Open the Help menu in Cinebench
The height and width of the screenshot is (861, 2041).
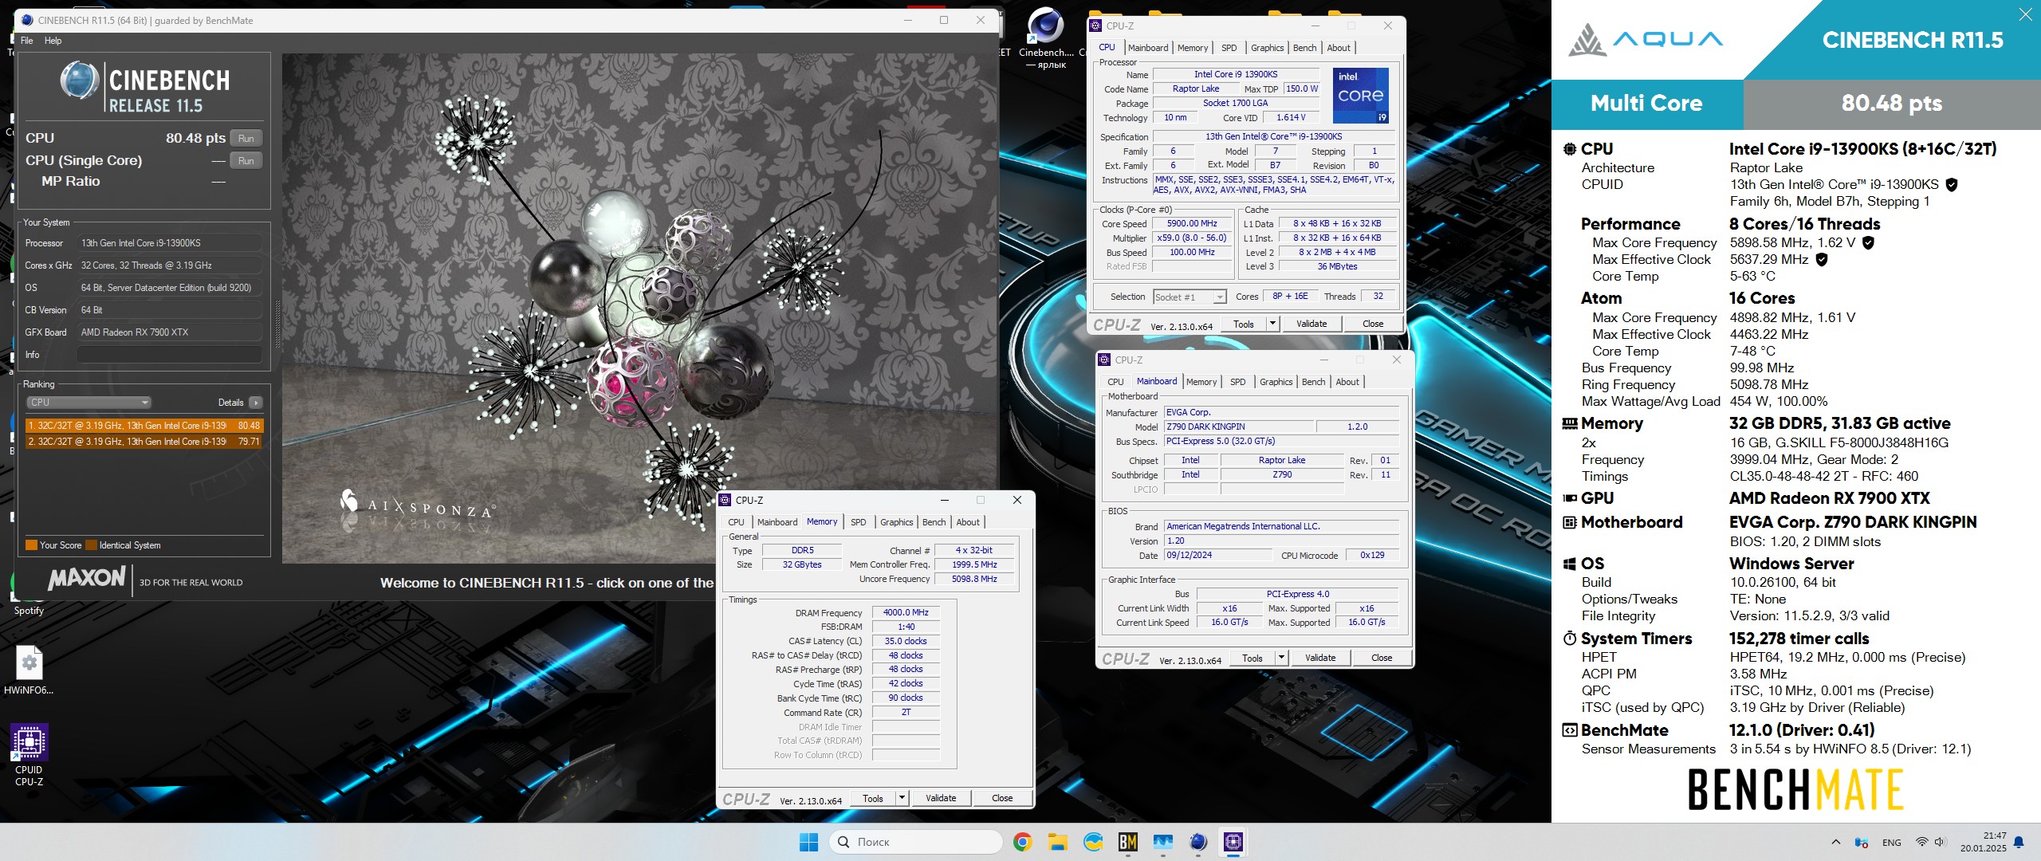[x=53, y=41]
